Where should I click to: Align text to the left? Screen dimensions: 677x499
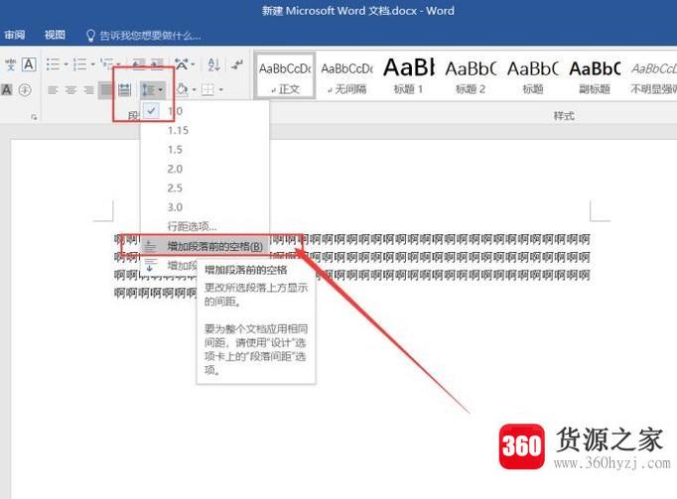[x=53, y=90]
